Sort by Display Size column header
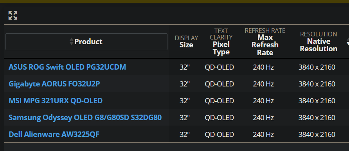Screen dimensions: 349x151 (x=186, y=41)
